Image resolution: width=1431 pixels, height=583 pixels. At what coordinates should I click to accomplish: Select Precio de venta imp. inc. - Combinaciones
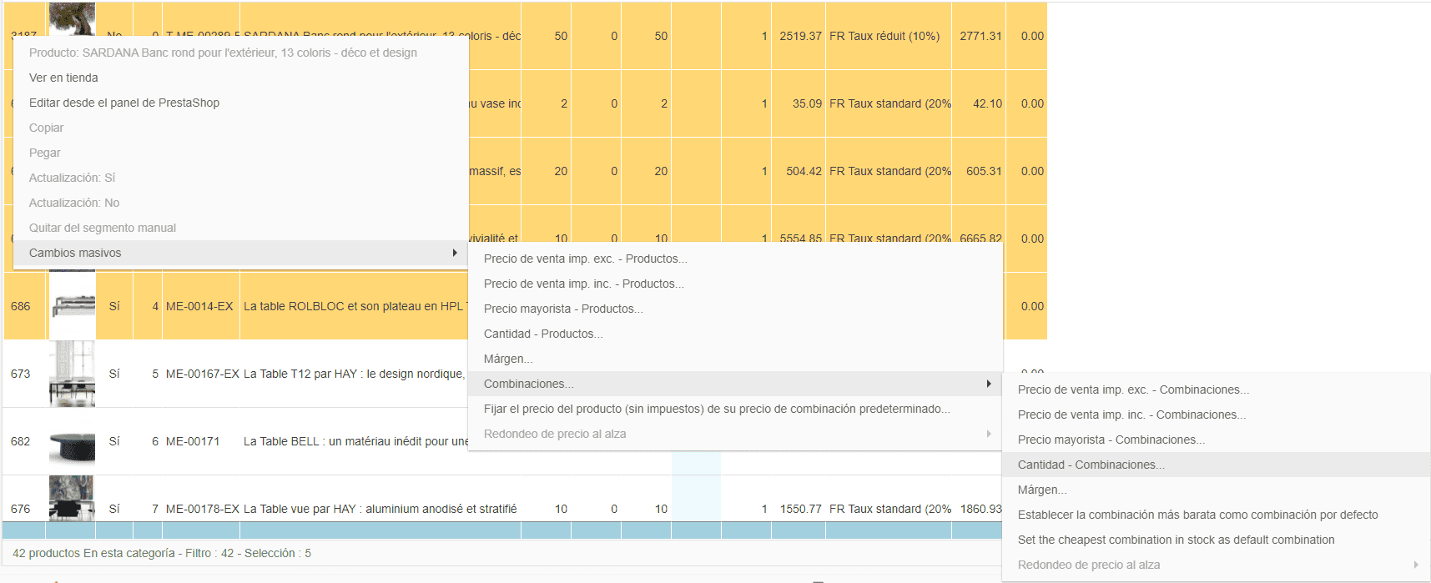point(1131,415)
